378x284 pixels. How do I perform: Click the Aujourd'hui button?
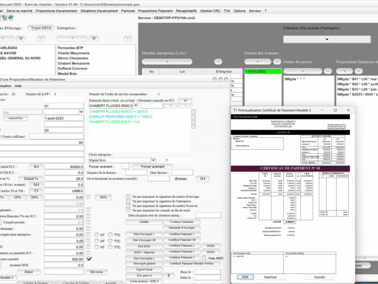[x=15, y=118]
